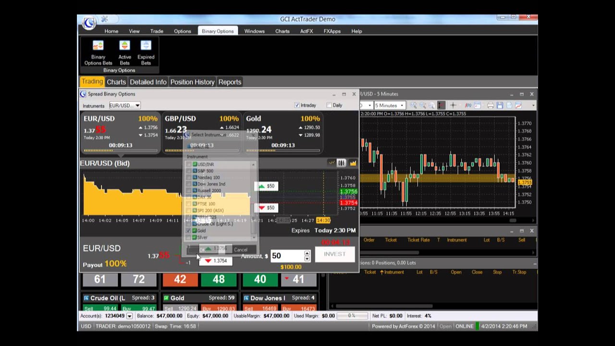Image resolution: width=615 pixels, height=346 pixels.
Task: Click the red down $50 button
Action: coord(266,208)
